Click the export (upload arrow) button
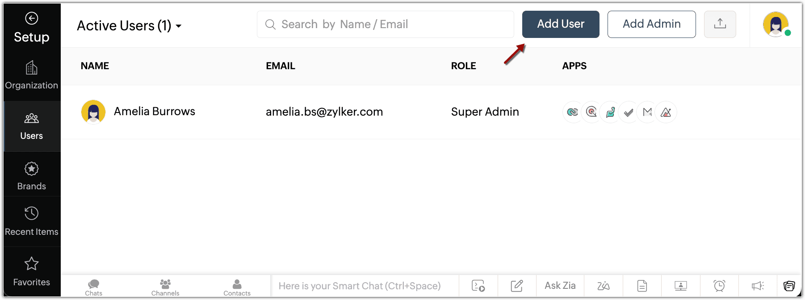Image resolution: width=805 pixels, height=300 pixels. 720,24
